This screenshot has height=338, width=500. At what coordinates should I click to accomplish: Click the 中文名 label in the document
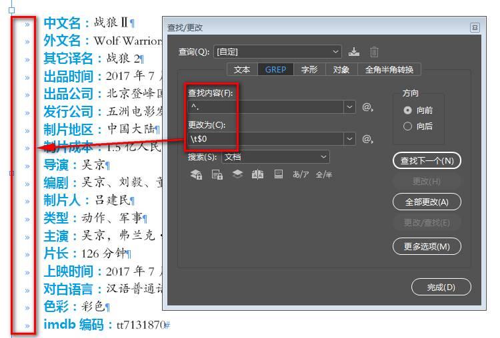coord(62,23)
